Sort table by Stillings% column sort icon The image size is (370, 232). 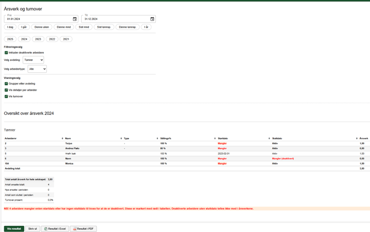215,139
